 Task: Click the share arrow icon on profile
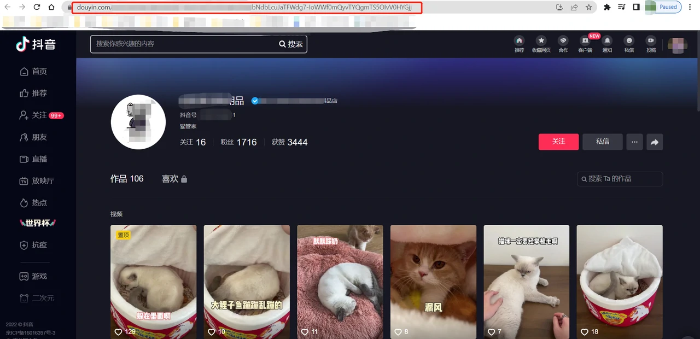pyautogui.click(x=655, y=142)
